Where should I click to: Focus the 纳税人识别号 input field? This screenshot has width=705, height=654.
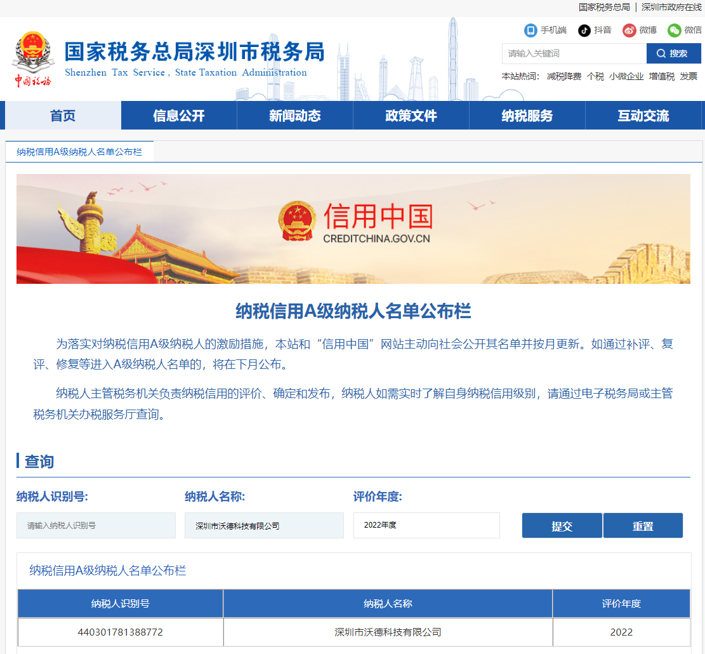[96, 525]
